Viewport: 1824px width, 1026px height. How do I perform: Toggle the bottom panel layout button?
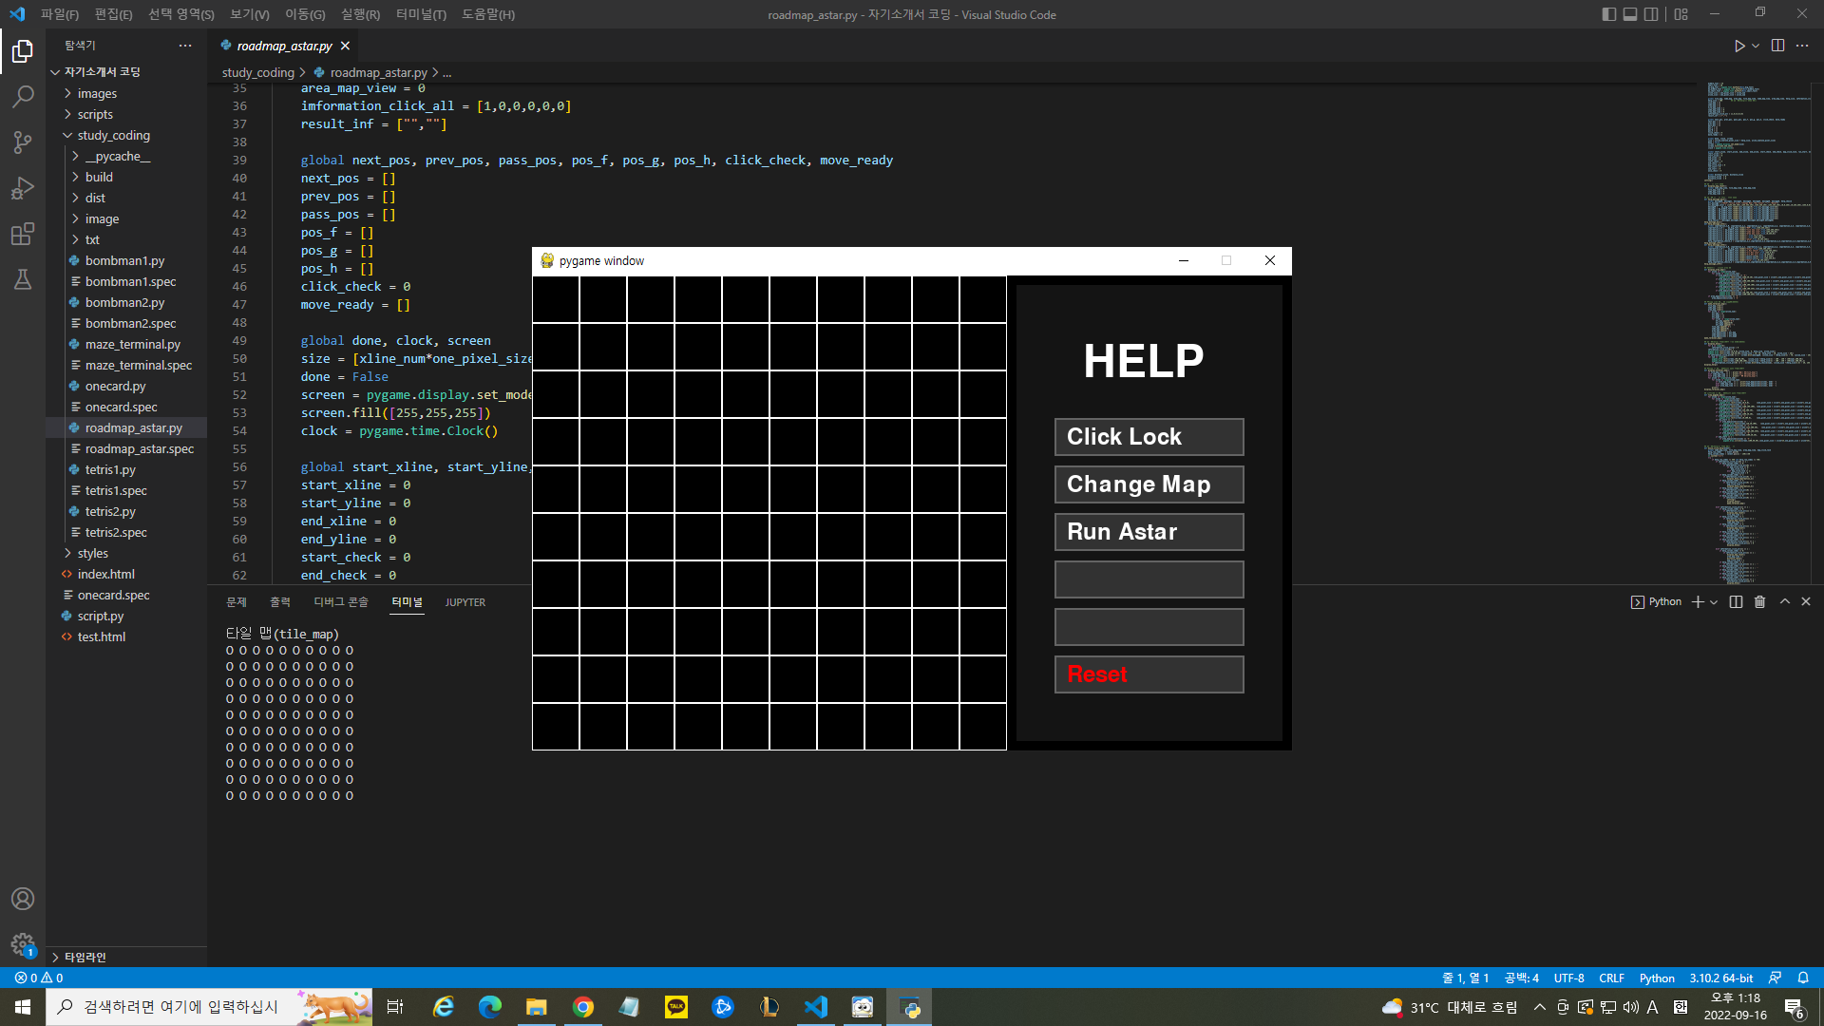coord(1630,14)
